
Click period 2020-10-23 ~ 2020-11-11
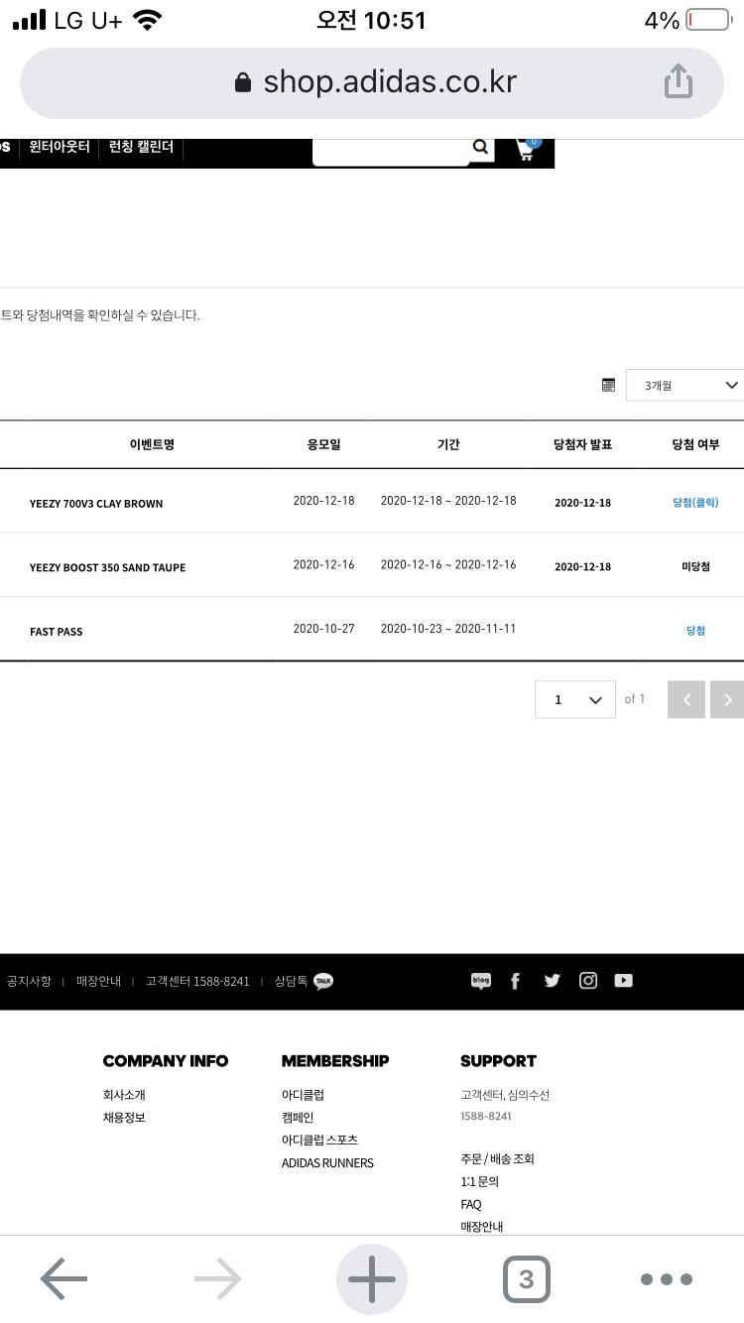click(448, 629)
